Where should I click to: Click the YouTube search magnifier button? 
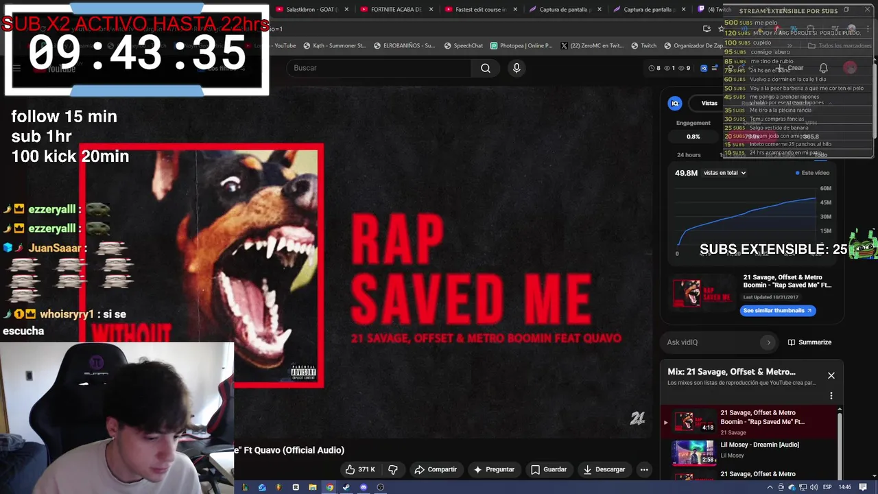pyautogui.click(x=486, y=68)
